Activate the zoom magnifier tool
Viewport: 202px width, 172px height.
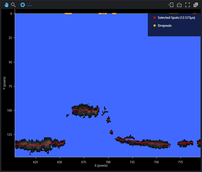pyautogui.click(x=13, y=5)
